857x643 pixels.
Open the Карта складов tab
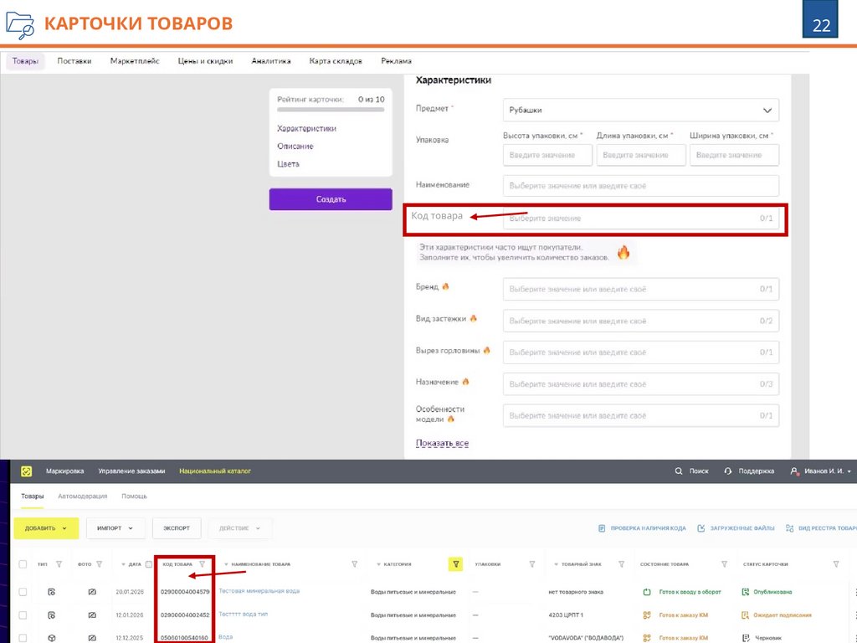[336, 61]
